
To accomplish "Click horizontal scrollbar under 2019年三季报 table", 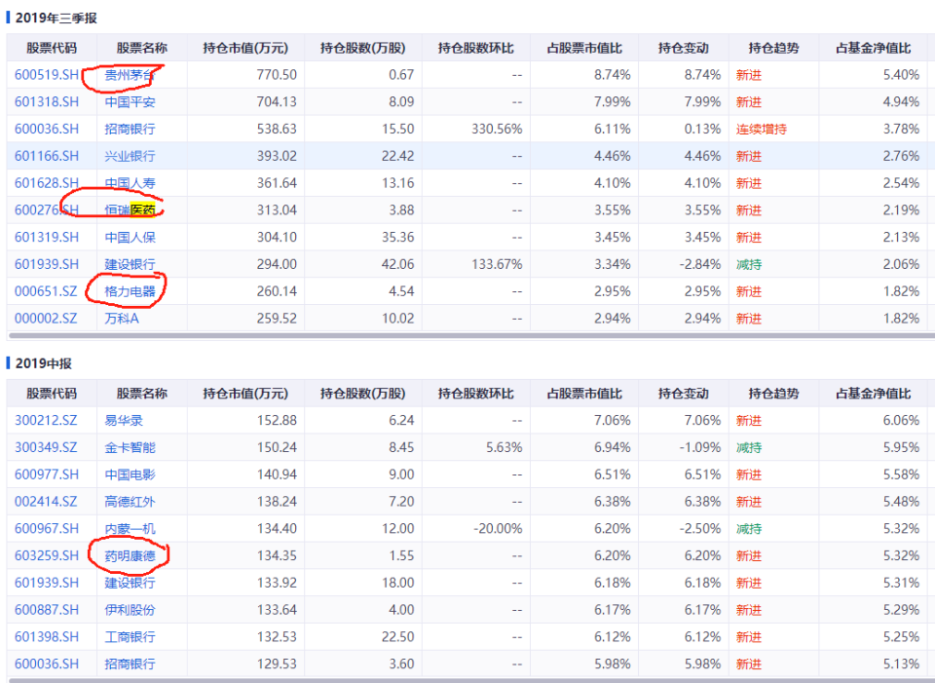I will point(471,336).
